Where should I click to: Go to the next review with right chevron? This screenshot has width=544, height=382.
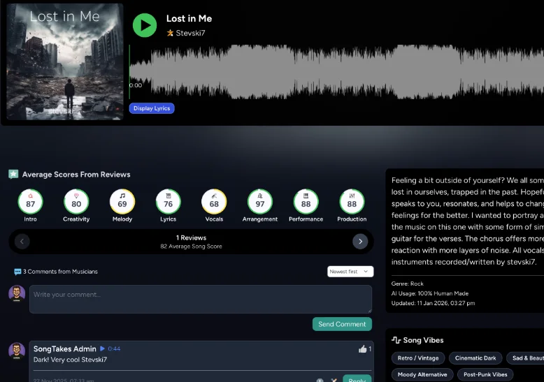[359, 242]
